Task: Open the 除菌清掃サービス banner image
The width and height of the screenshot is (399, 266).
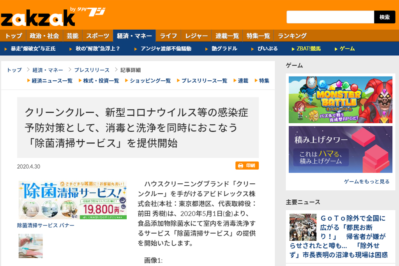Action: point(72,200)
